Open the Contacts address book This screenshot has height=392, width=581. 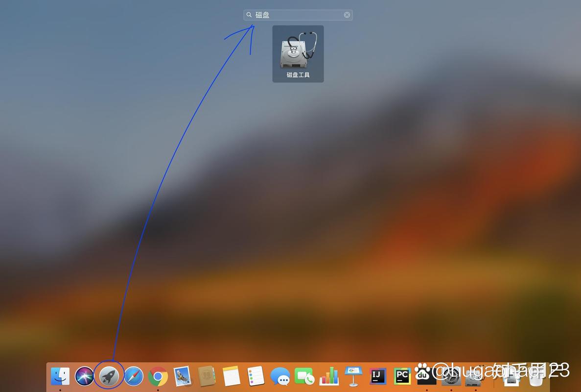tap(207, 376)
